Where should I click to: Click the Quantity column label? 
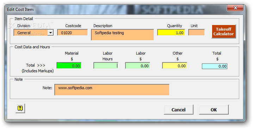point(174,26)
